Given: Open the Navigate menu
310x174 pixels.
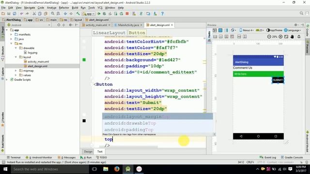Looking at the screenshot, I should tap(30, 8).
